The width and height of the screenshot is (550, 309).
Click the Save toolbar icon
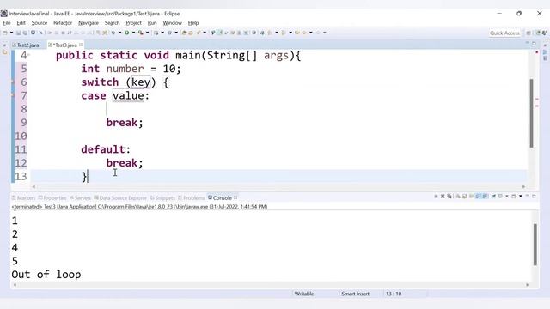[x=19, y=33]
